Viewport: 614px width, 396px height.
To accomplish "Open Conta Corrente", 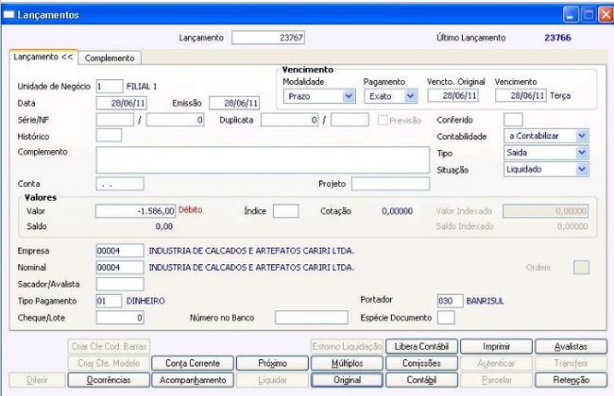I will pos(193,363).
